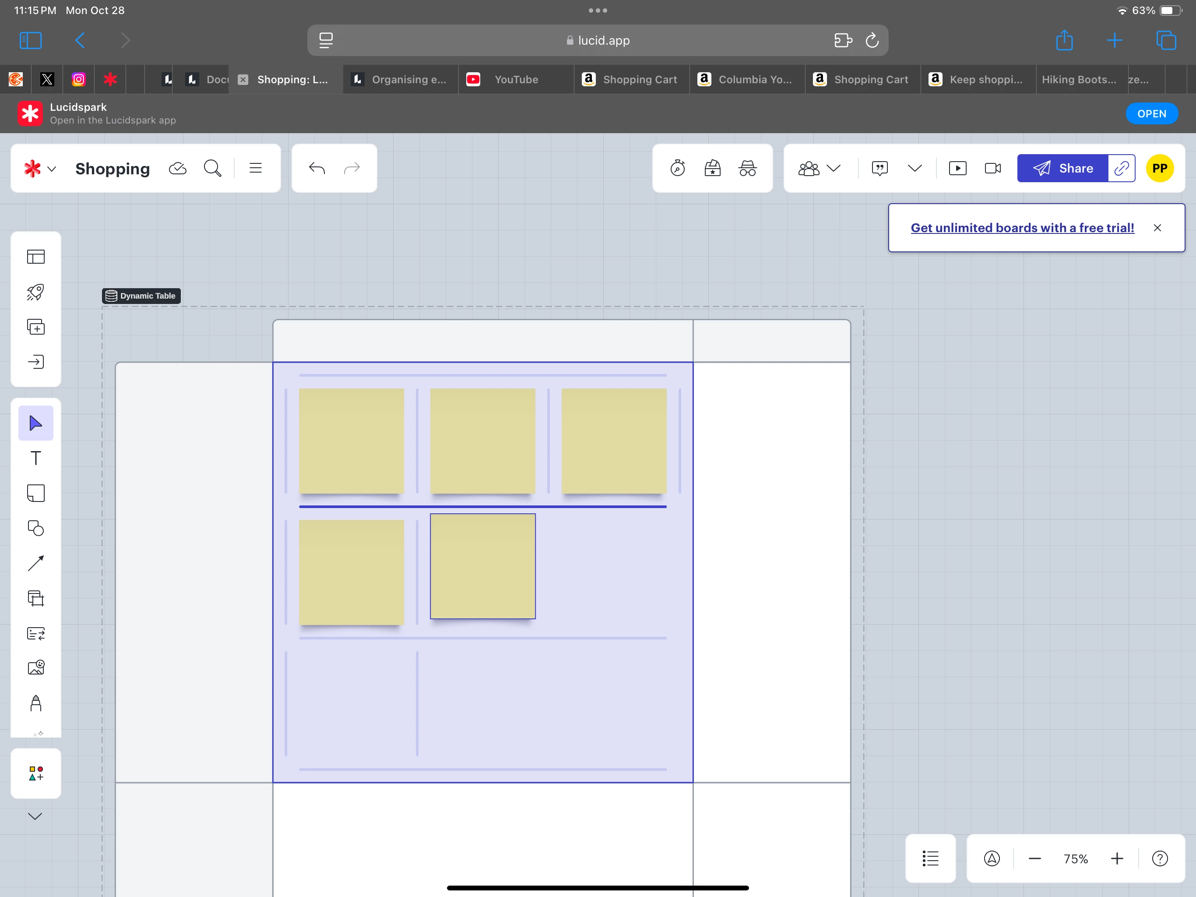This screenshot has height=897, width=1196.
Task: Open the timer tool
Action: click(678, 168)
